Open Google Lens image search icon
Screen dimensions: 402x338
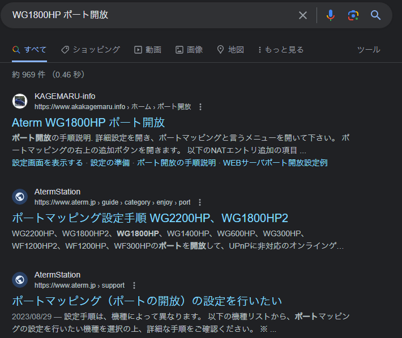(x=353, y=15)
